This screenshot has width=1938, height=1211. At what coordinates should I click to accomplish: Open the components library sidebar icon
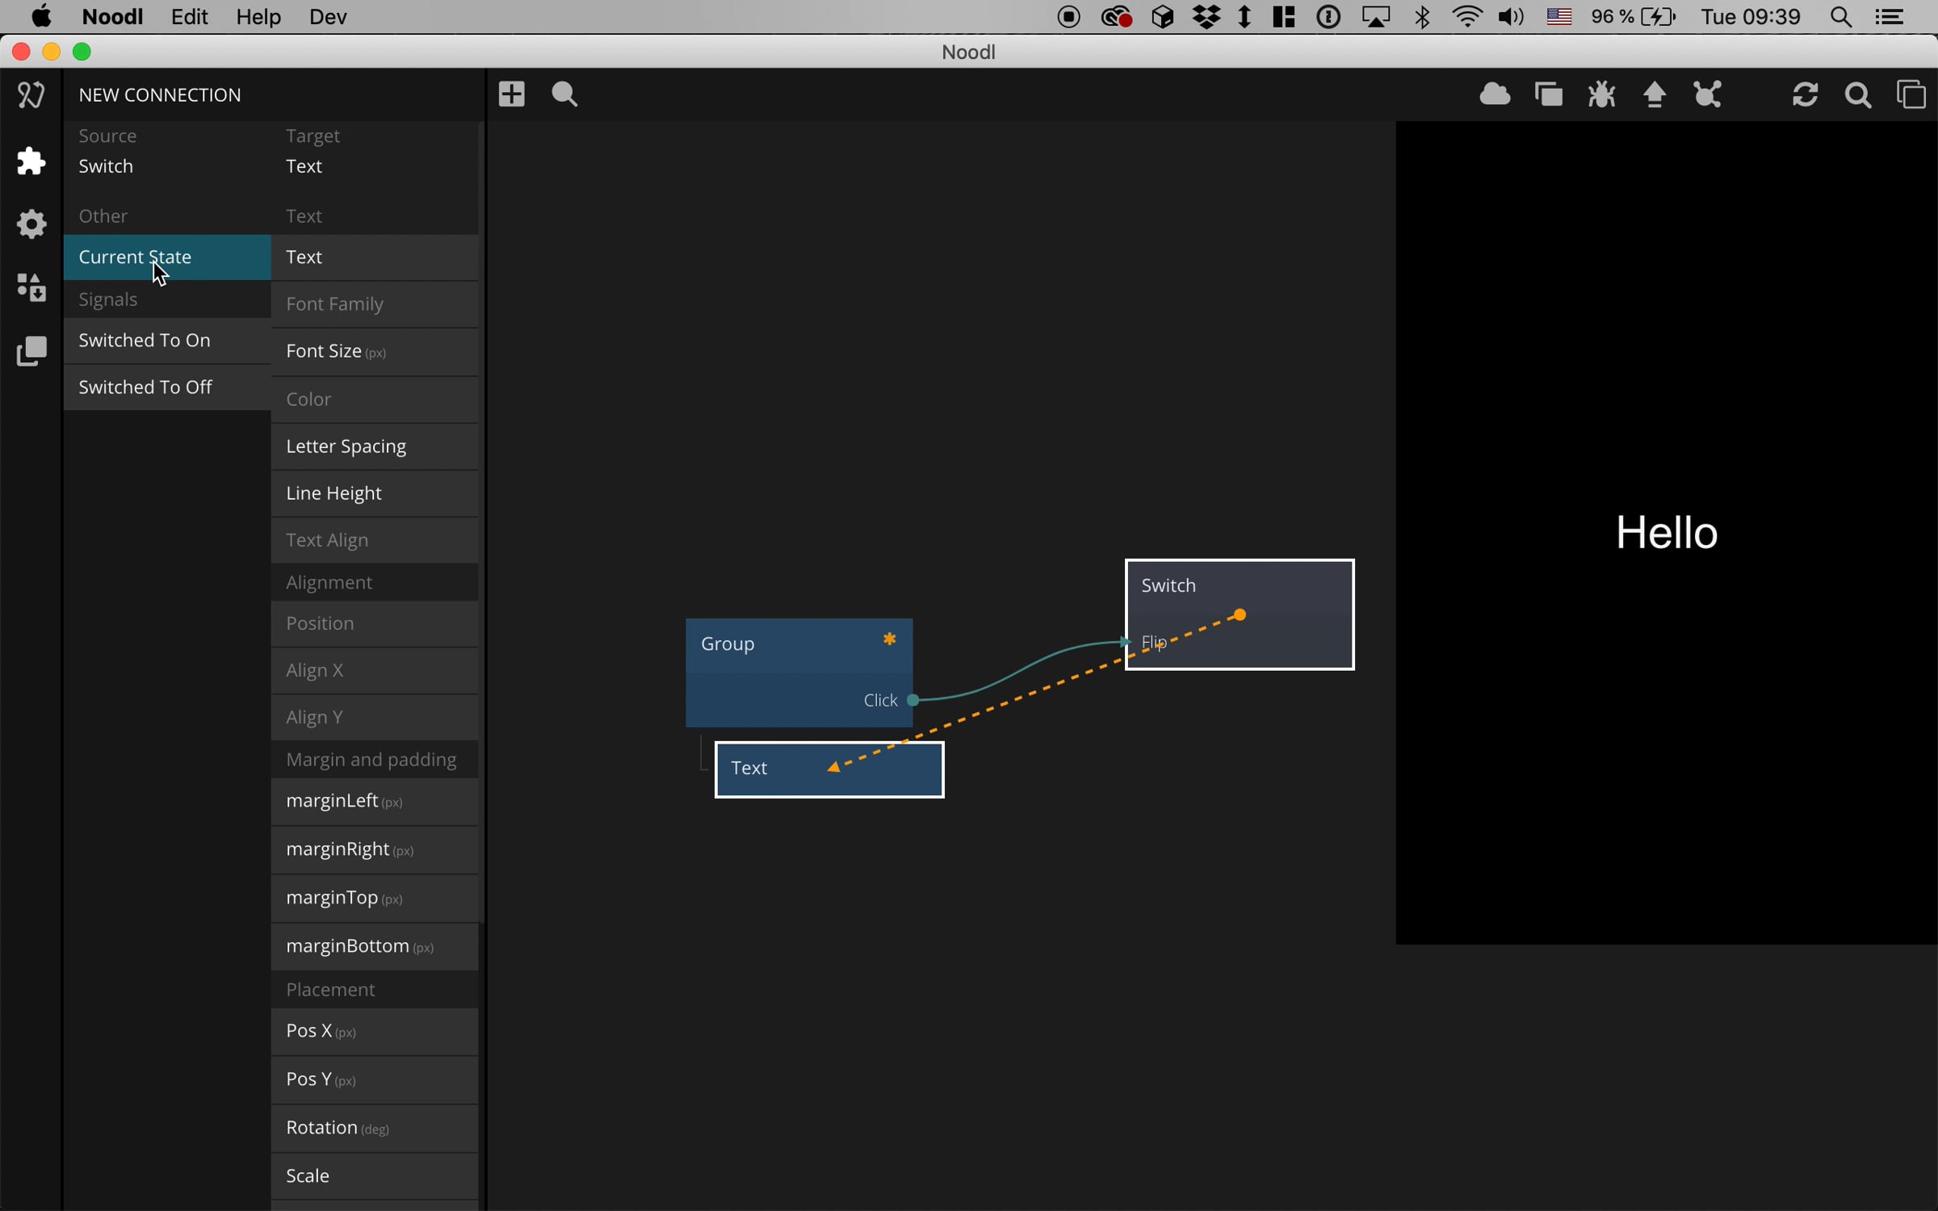(x=31, y=287)
